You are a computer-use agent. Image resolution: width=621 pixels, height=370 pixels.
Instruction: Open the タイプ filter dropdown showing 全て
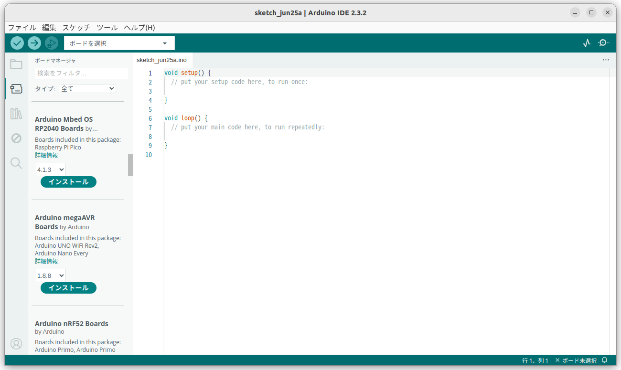(x=87, y=88)
